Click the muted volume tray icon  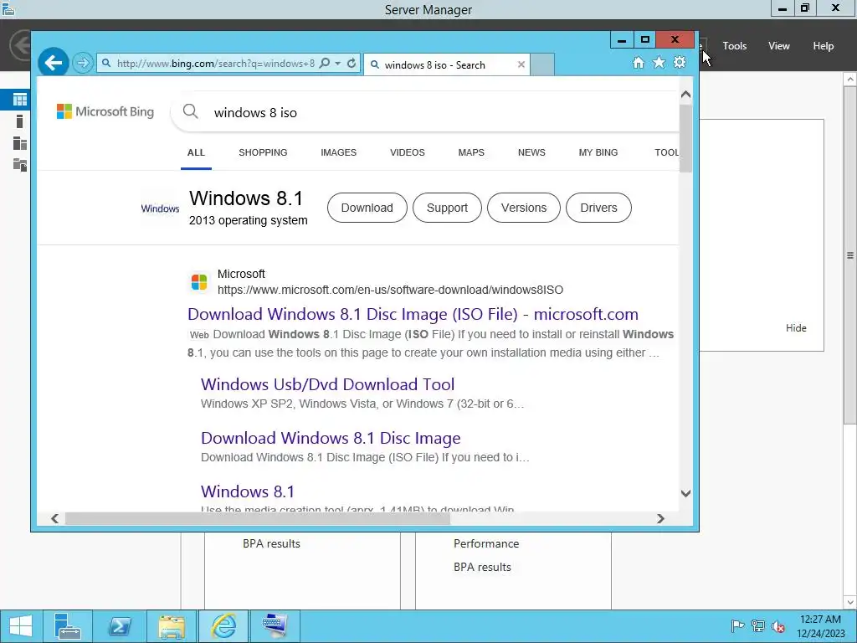coord(778,626)
